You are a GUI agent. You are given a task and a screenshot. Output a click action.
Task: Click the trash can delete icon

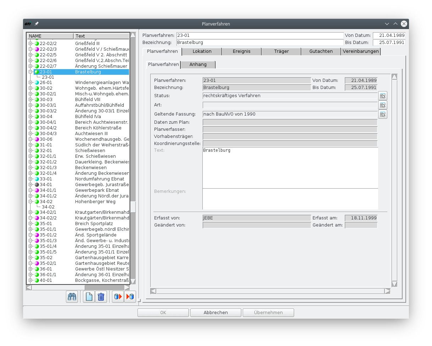pyautogui.click(x=101, y=296)
